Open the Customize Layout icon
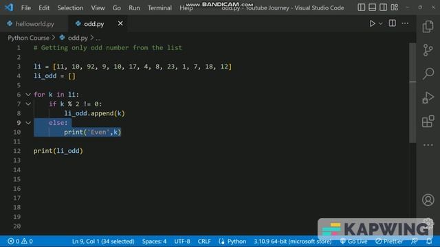The height and width of the screenshot is (247, 440). click(x=394, y=8)
